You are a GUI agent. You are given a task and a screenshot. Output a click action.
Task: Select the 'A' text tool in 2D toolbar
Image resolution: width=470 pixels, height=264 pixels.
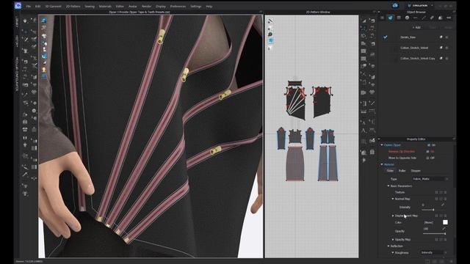click(364, 131)
